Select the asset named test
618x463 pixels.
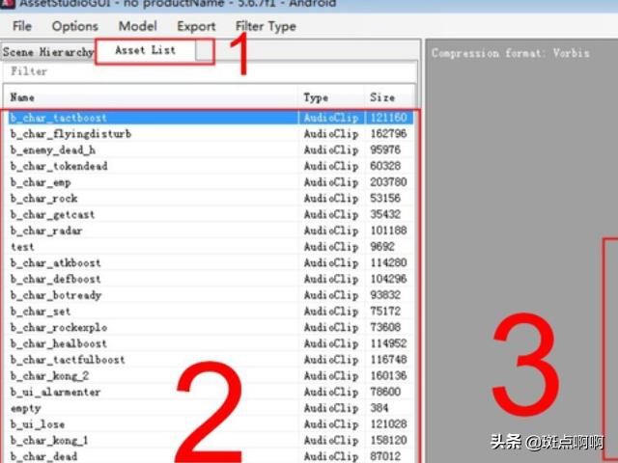click(x=22, y=247)
